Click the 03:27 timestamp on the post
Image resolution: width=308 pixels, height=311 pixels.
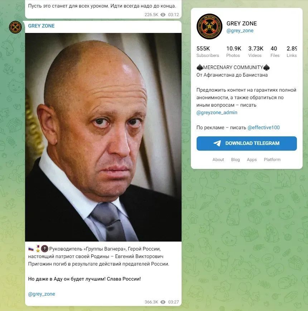[173, 302]
